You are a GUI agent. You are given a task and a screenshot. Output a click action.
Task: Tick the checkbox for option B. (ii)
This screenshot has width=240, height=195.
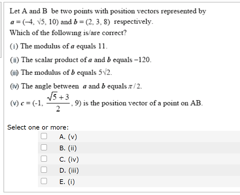pyautogui.click(x=44, y=147)
